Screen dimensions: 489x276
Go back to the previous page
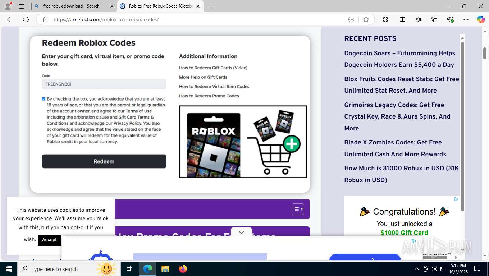click(x=10, y=19)
